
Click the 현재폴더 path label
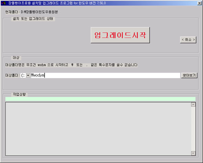31,12
